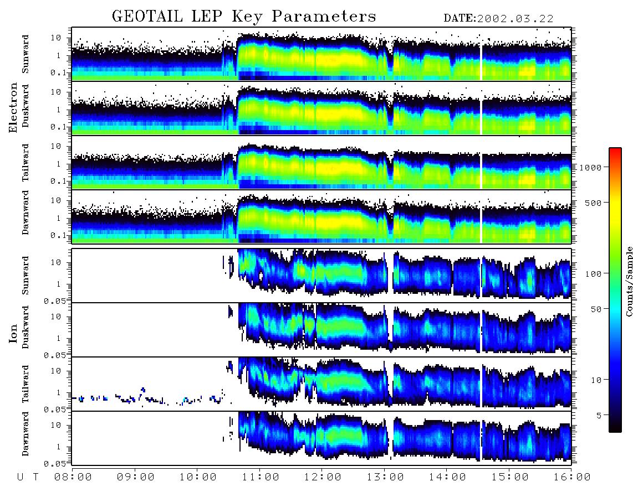
Task: Click the 13:00 time axis label
Action: point(385,478)
